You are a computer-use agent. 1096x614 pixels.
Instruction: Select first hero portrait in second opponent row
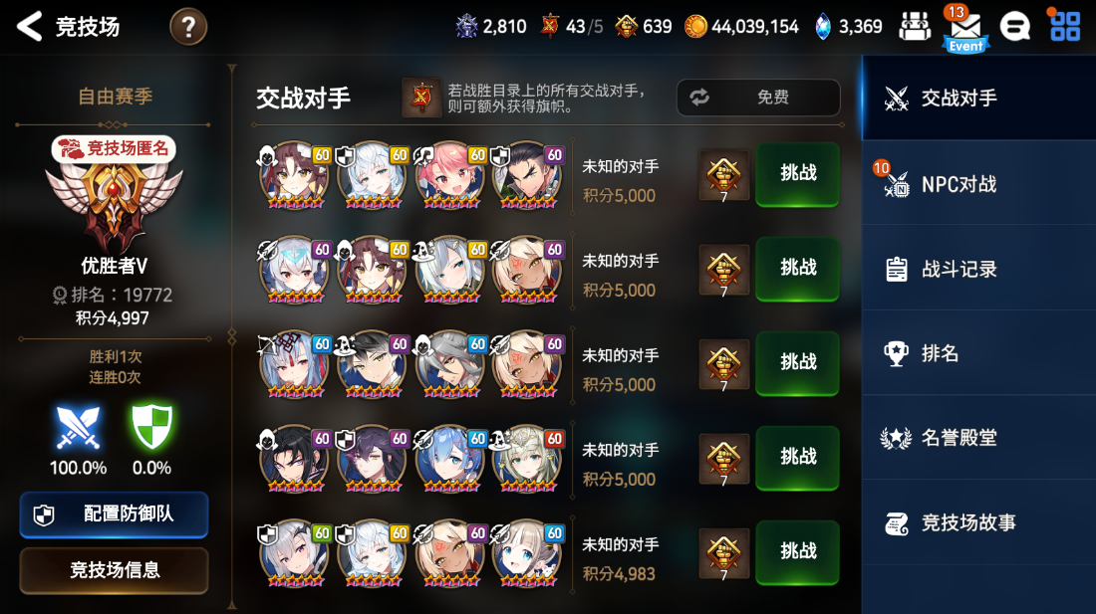294,271
